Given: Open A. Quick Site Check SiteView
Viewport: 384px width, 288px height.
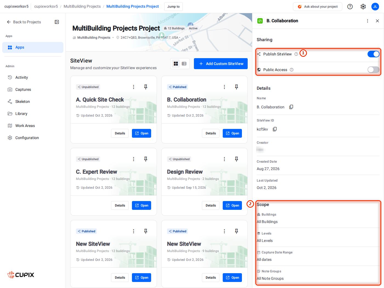Looking at the screenshot, I should click(x=142, y=133).
